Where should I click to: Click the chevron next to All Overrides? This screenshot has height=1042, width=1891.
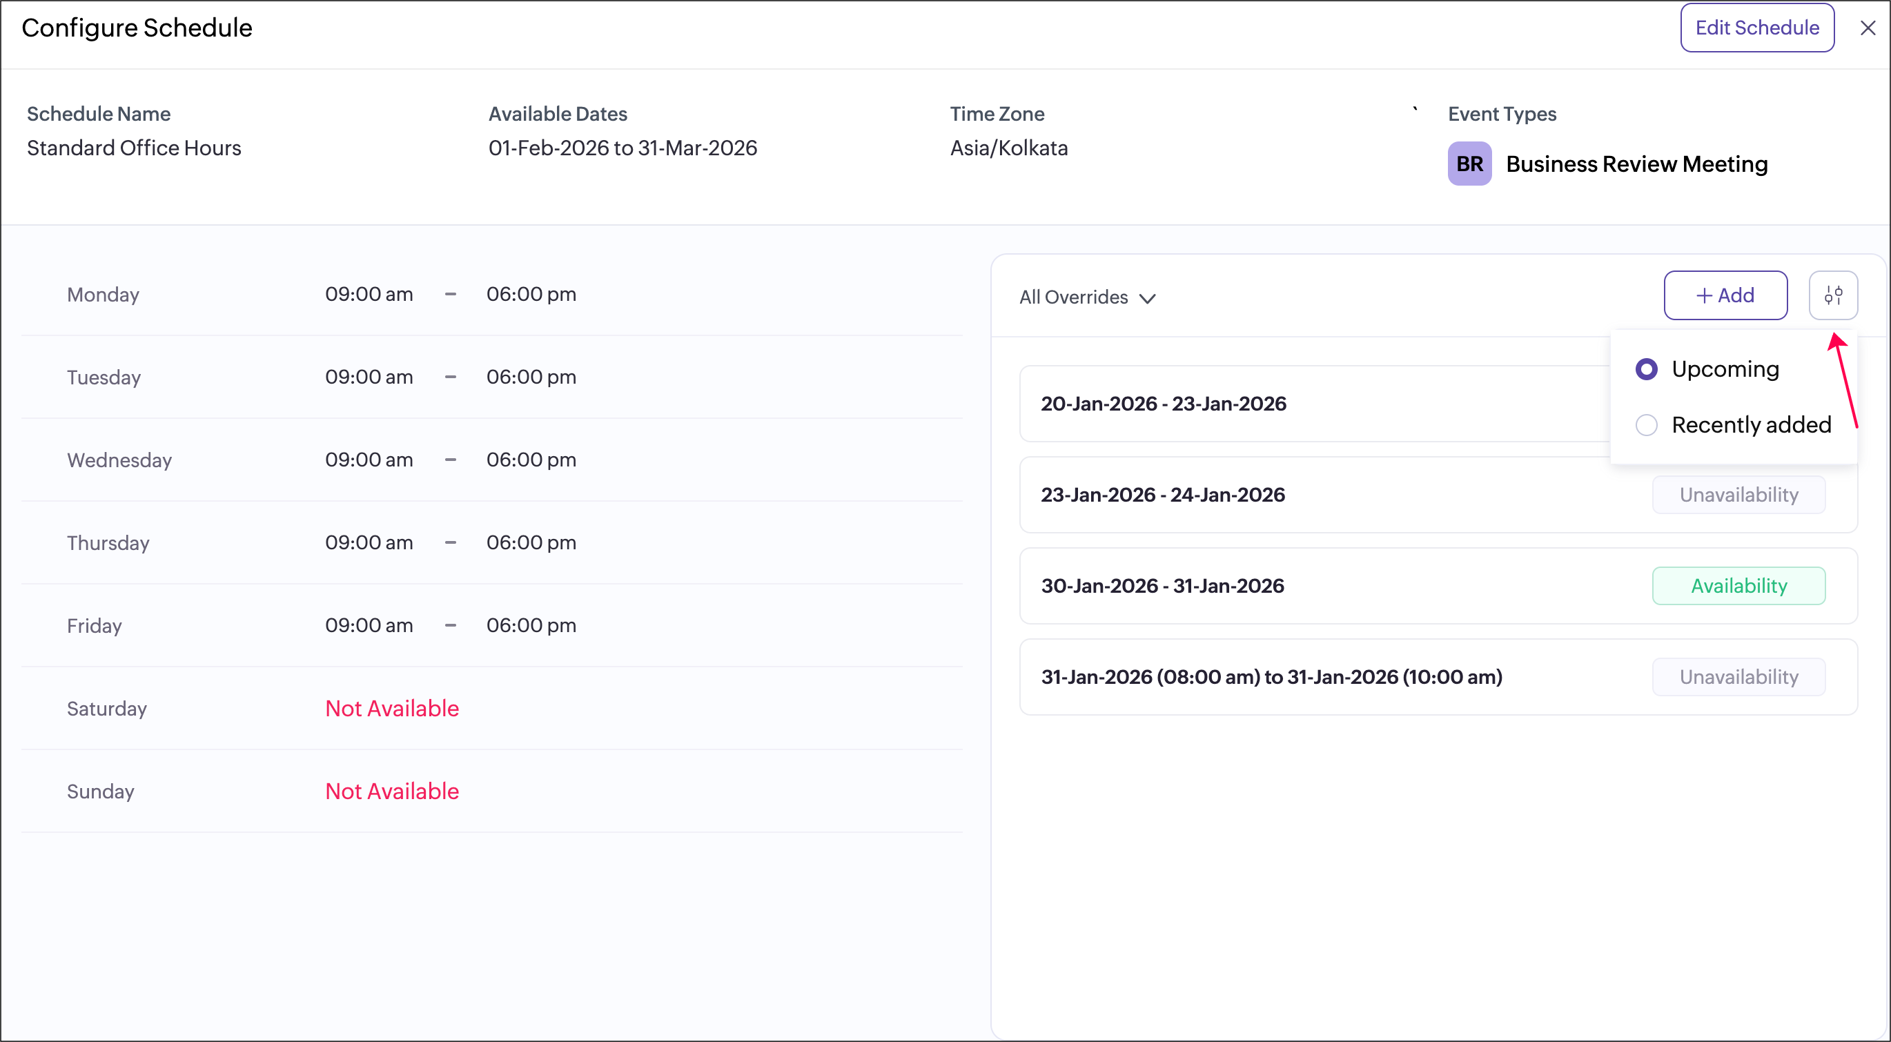[1148, 298]
